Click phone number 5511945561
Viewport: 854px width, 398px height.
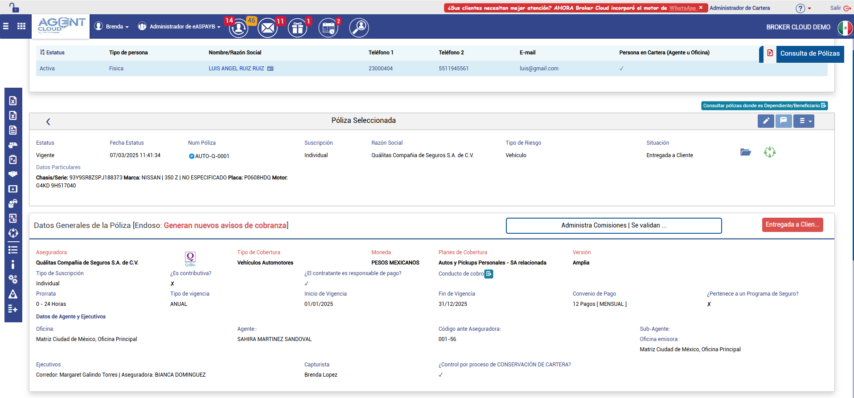pos(453,69)
